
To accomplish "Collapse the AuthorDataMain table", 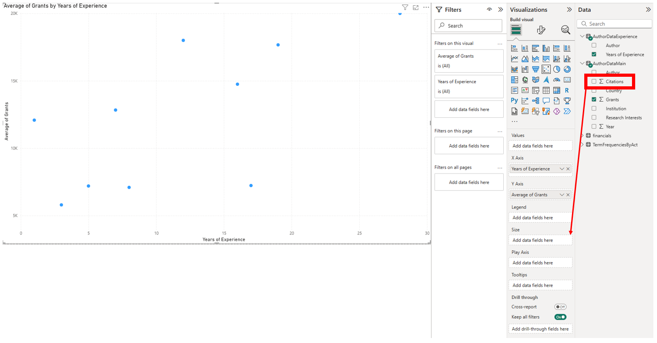I will [x=582, y=64].
